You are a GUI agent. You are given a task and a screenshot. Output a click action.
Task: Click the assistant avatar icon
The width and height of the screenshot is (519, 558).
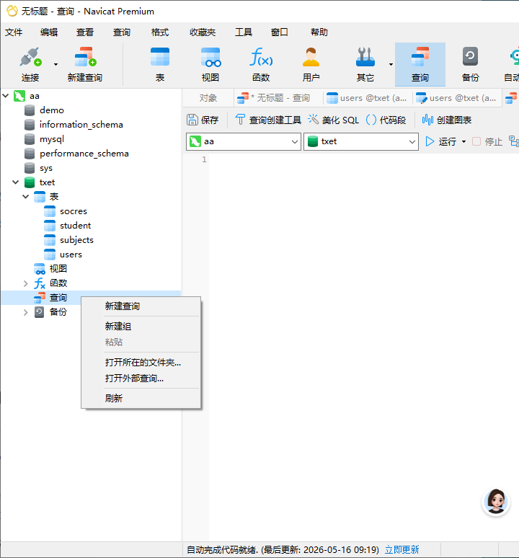click(496, 502)
